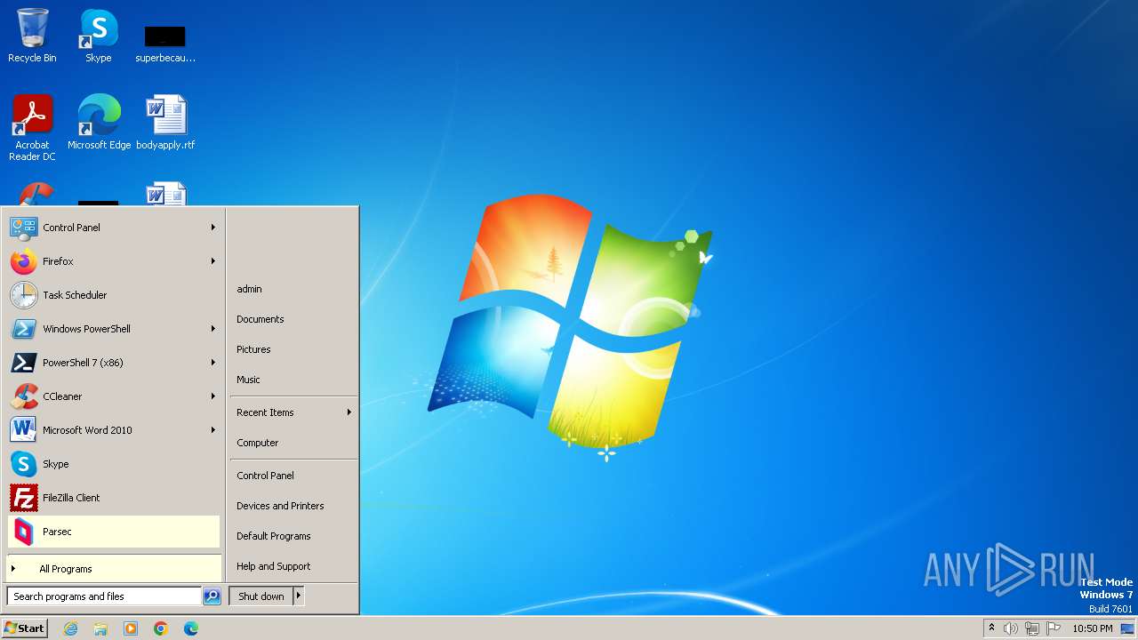Show hidden tray icons arrow
The image size is (1138, 640).
click(991, 628)
